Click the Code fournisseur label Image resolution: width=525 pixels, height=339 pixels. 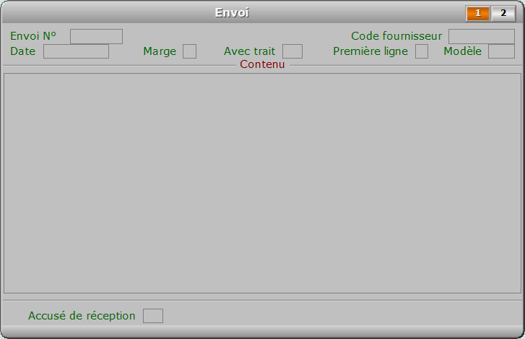tap(396, 36)
